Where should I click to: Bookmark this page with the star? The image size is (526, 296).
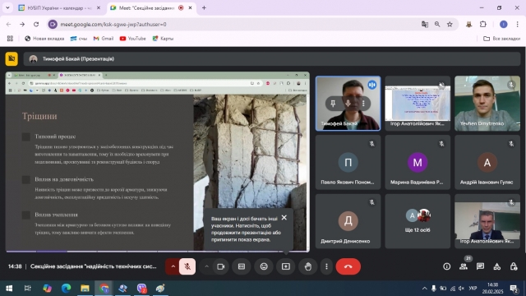pos(450,24)
